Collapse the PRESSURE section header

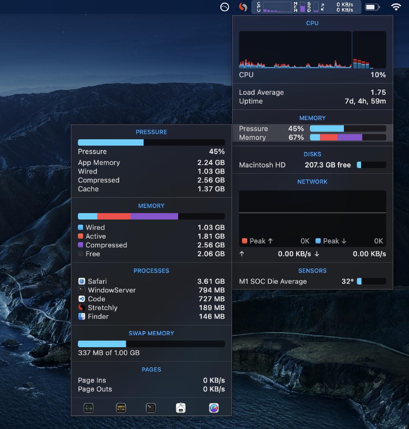[151, 132]
